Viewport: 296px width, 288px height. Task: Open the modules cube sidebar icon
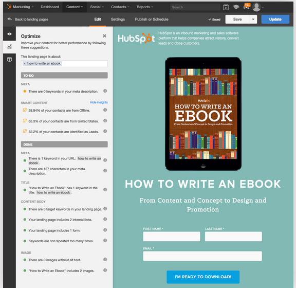(9, 59)
